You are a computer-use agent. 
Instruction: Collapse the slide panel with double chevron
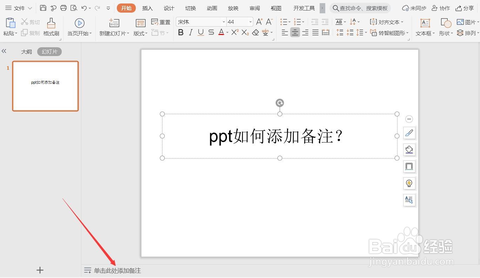pyautogui.click(x=4, y=51)
